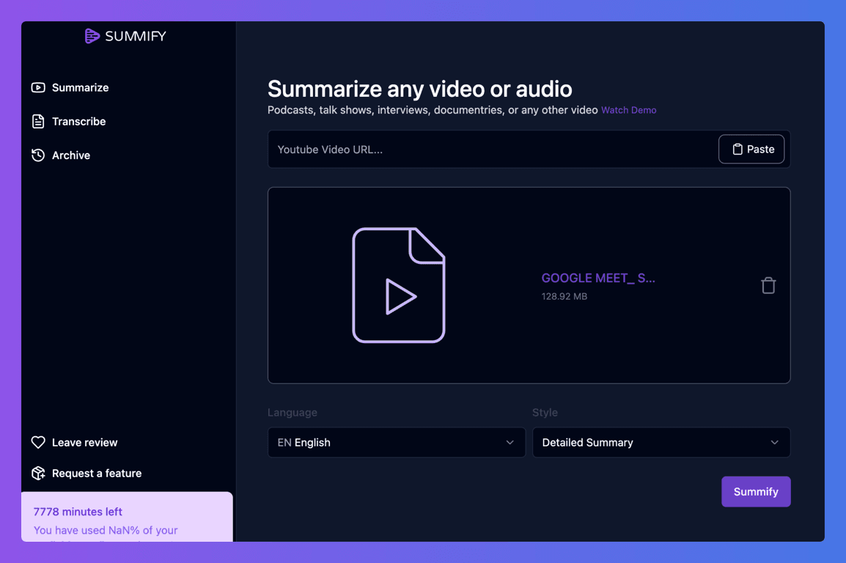846x563 pixels.
Task: Click the Youtube Video URL input field
Action: 477,149
